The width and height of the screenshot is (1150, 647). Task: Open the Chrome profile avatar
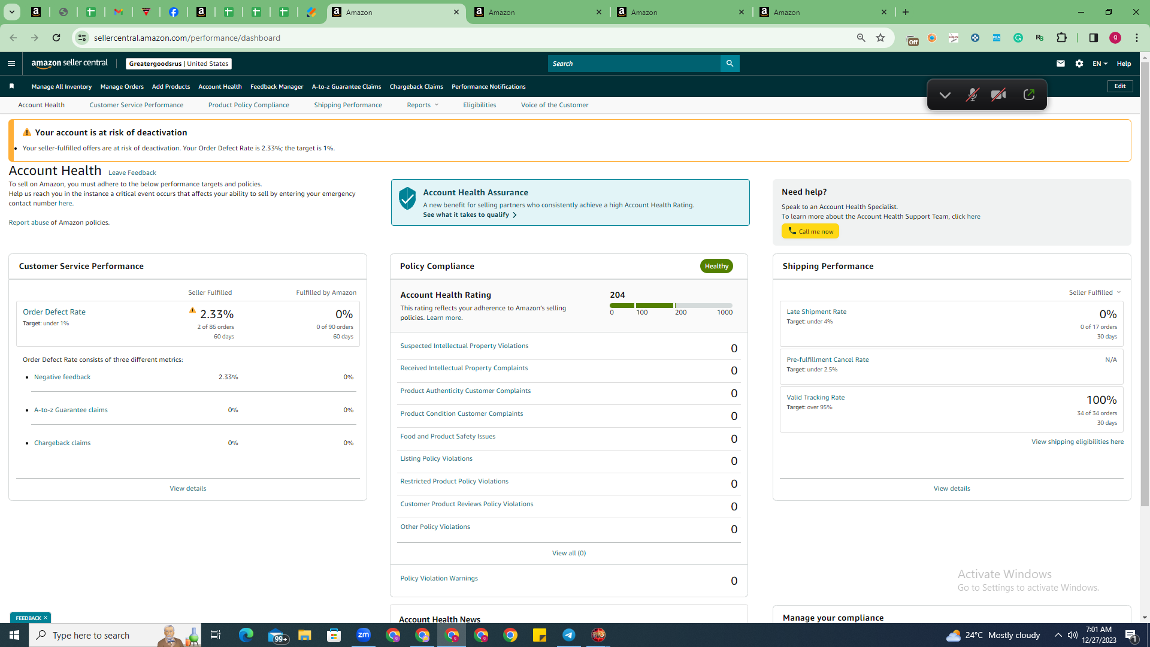click(x=1115, y=38)
